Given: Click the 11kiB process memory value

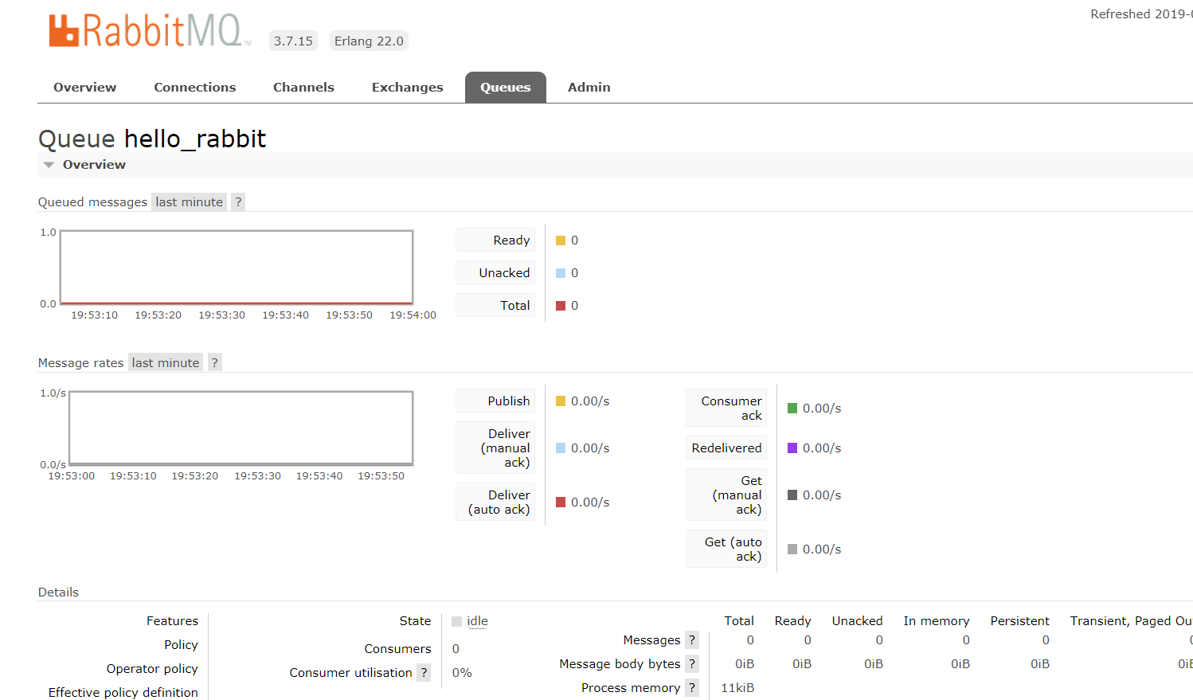Looking at the screenshot, I should click(737, 688).
